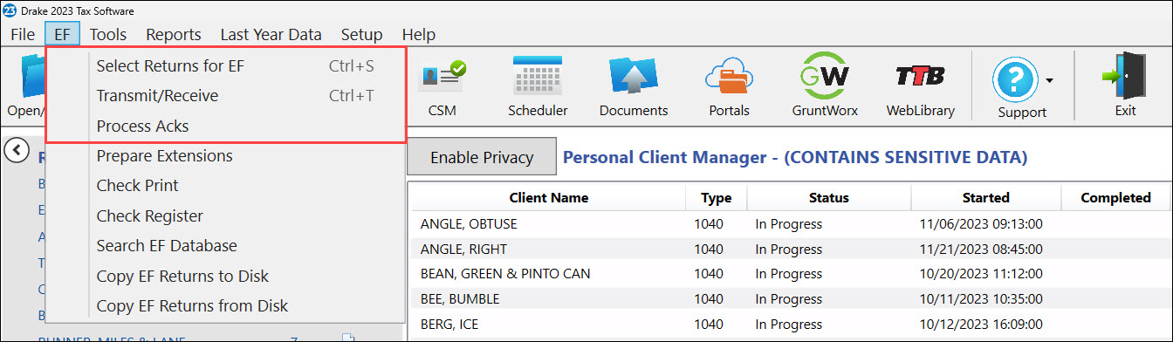Click 1040 type for ANGLE, RIGHT
1173x342 pixels.
(x=709, y=249)
